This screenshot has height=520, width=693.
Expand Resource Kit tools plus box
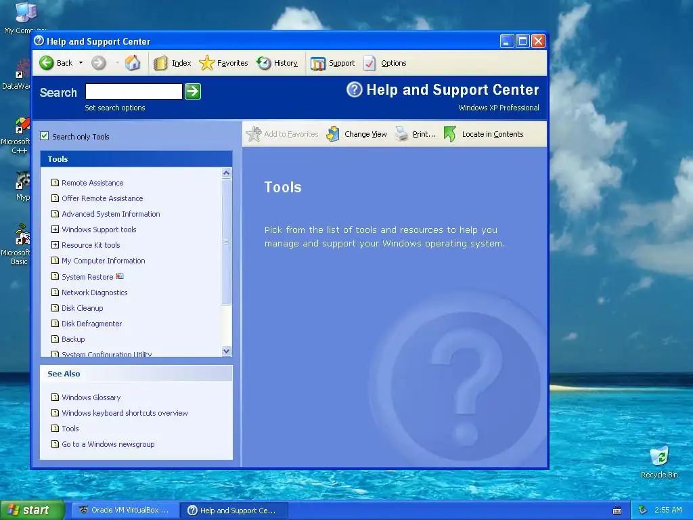point(55,244)
